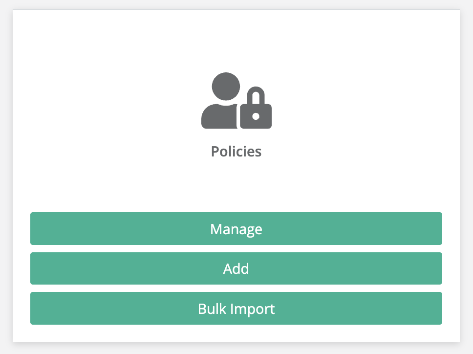This screenshot has width=473, height=354.
Task: Open Policies via its title label
Action: 236,152
